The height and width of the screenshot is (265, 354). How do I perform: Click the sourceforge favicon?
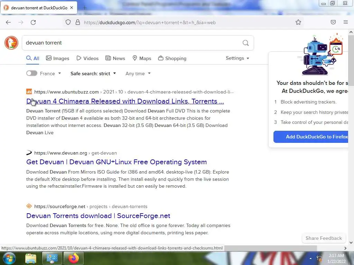29,206
